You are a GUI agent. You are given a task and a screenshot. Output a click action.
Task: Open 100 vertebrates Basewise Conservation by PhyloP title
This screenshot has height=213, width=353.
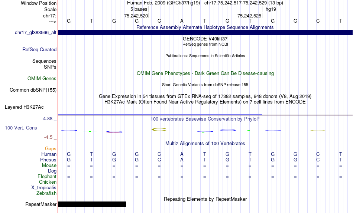[x=205, y=119]
